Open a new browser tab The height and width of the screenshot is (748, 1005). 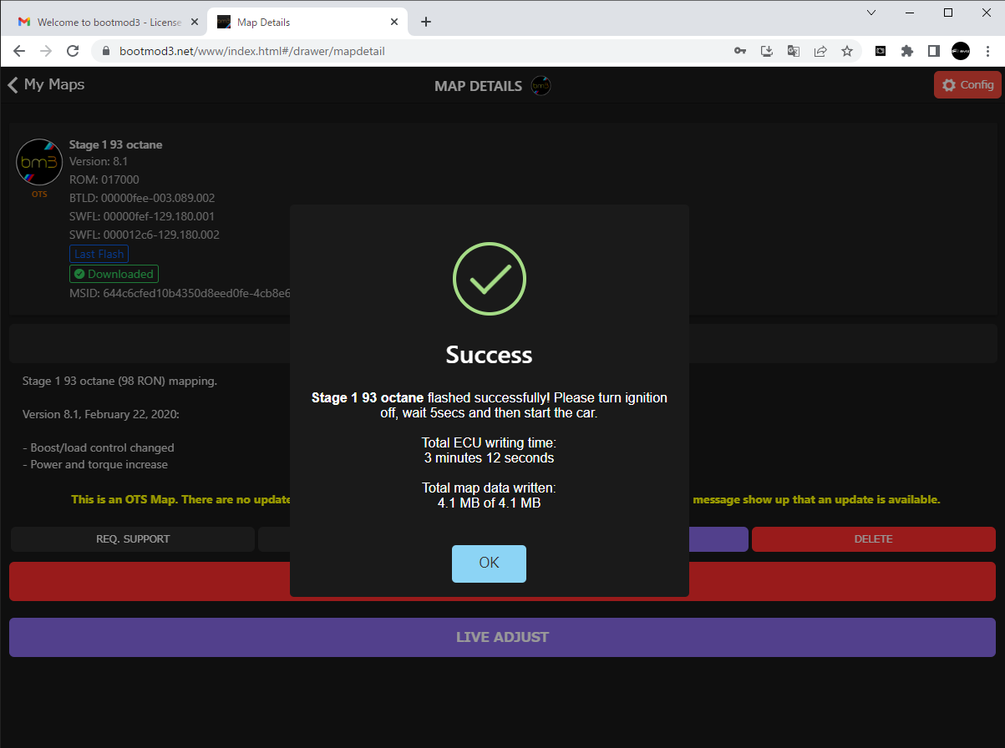tap(426, 22)
